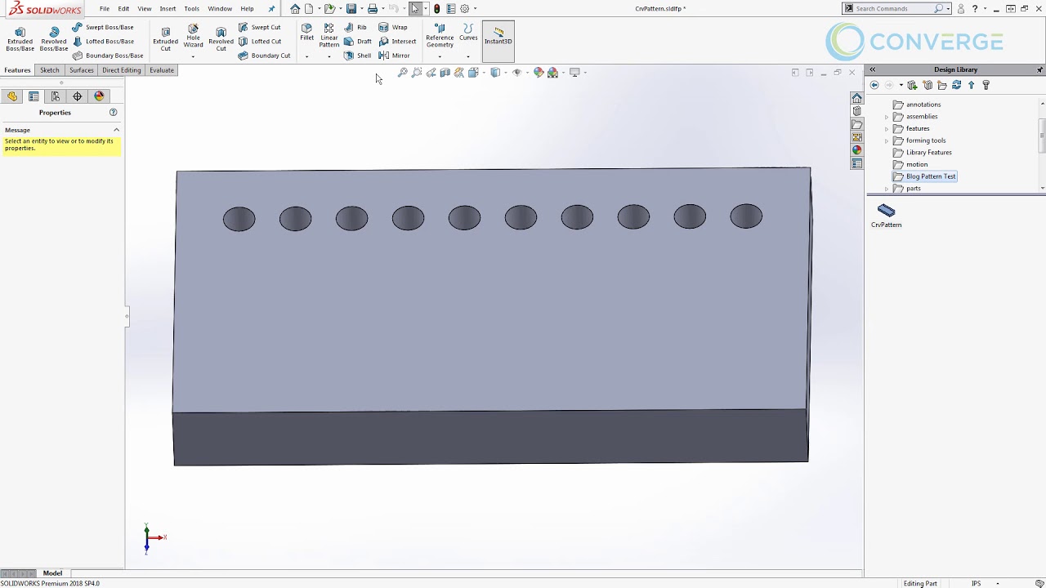1046x588 pixels.
Task: Click the Edit Appearance color ball icon
Action: tap(539, 73)
